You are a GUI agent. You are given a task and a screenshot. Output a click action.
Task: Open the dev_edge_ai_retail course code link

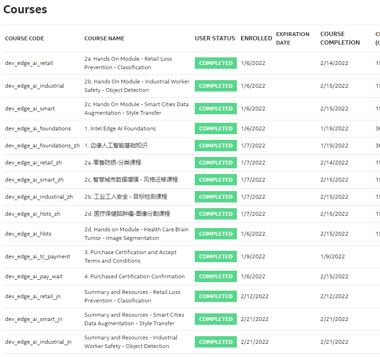click(x=28, y=63)
